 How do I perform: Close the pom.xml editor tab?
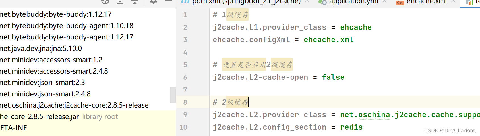point(307,1)
